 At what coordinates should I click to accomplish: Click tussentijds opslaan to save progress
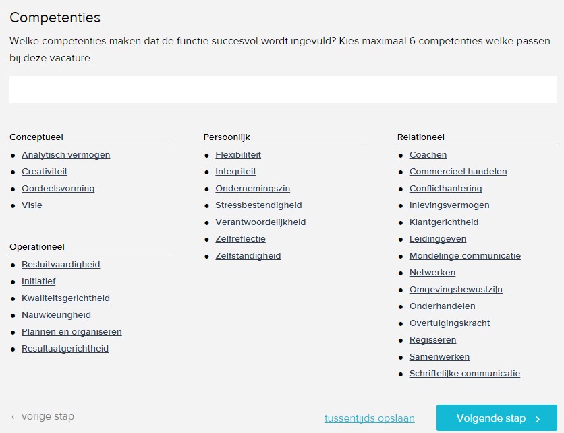coord(369,418)
